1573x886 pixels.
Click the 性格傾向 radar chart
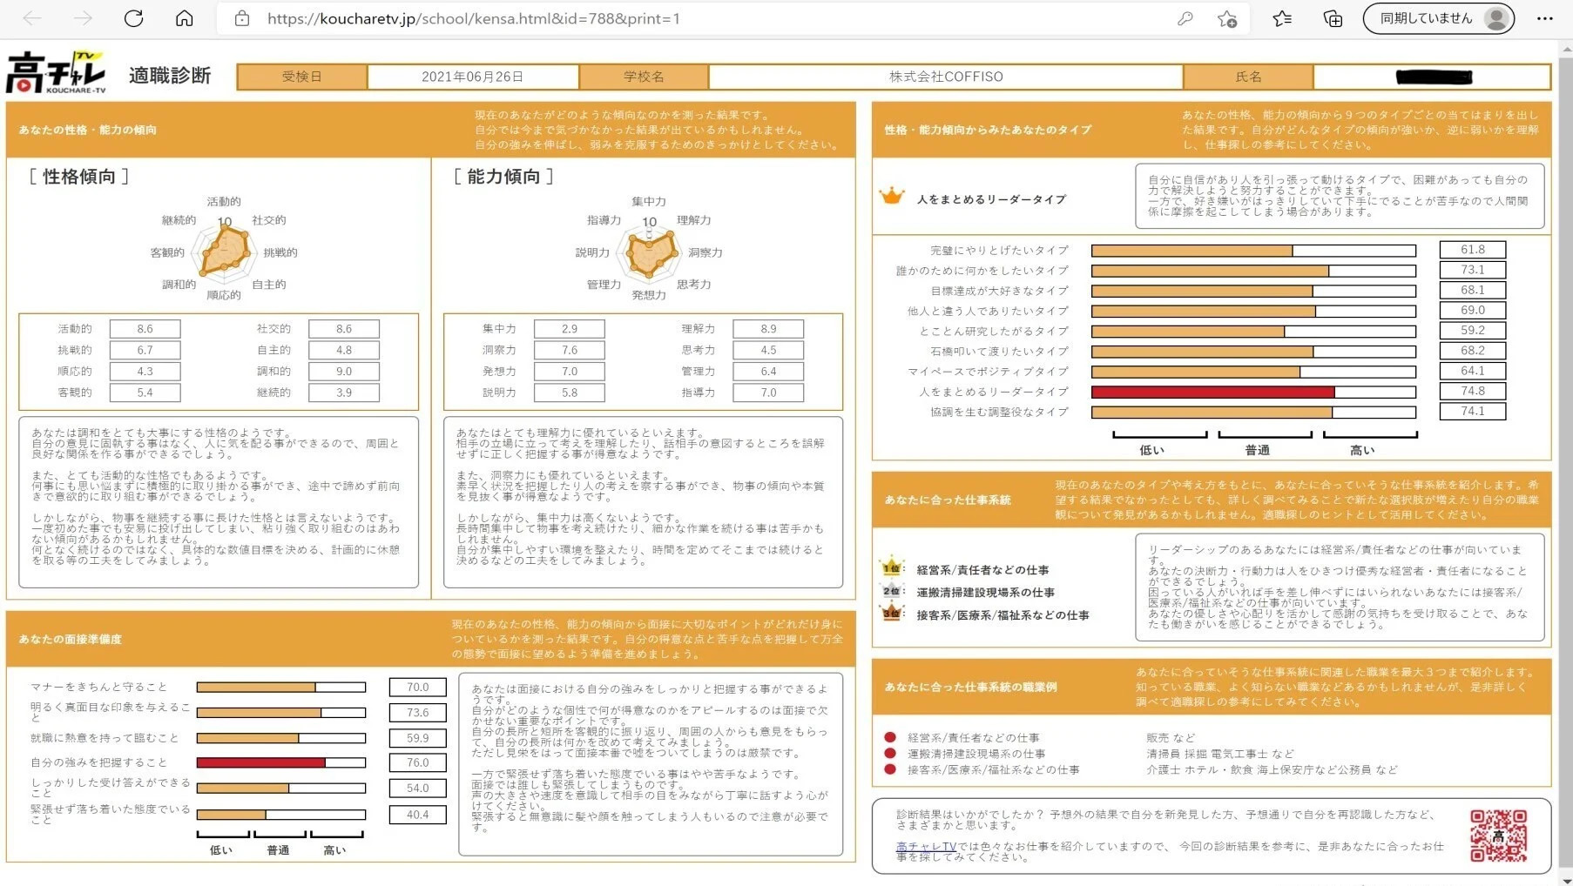[x=225, y=252]
